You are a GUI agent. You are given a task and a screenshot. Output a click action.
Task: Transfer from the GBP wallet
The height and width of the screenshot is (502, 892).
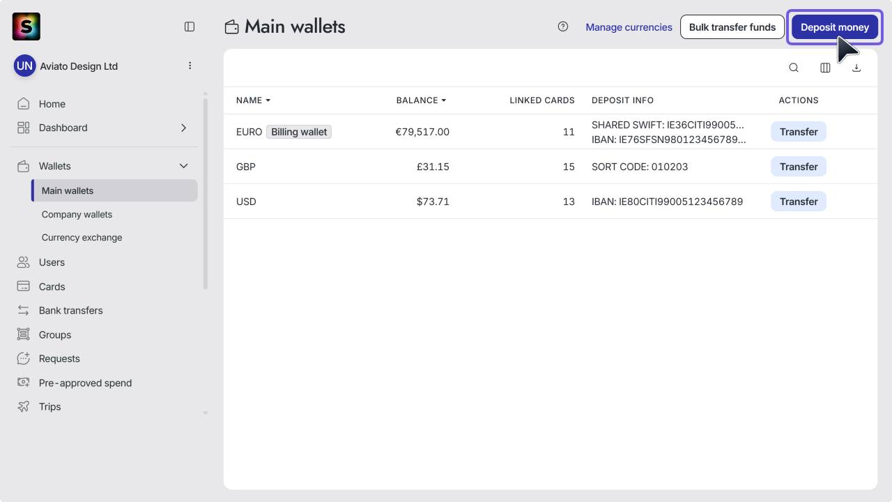(x=799, y=167)
